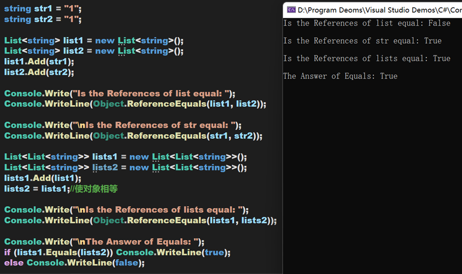Click the lists1 nested list declaration line

(126, 157)
